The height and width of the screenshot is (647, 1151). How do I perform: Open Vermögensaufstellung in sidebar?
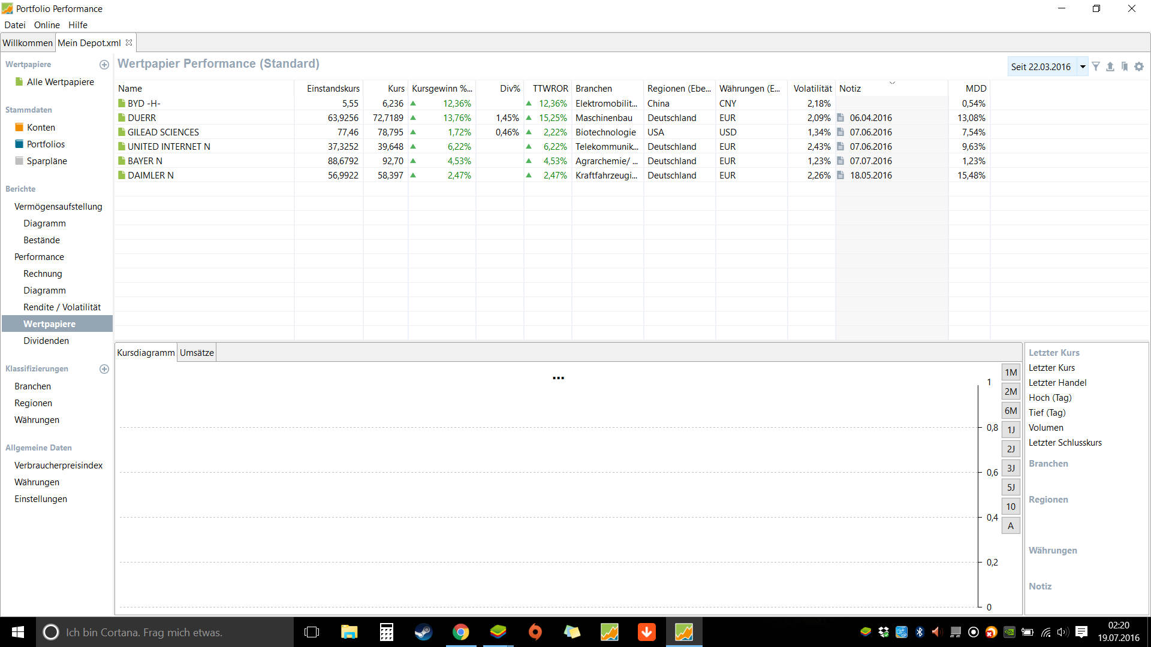click(58, 207)
